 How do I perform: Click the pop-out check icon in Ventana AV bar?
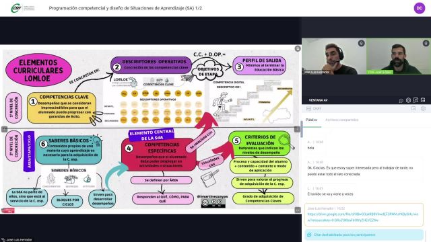416,100
